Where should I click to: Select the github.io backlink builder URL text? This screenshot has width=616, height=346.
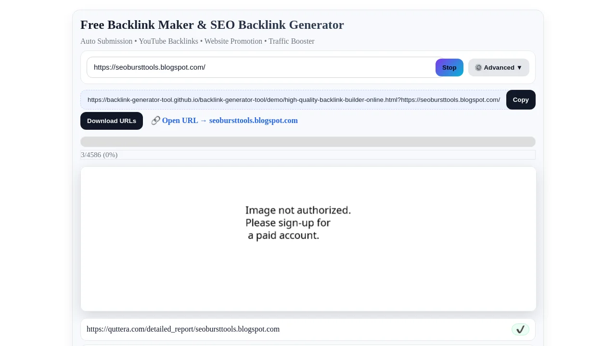click(x=294, y=99)
